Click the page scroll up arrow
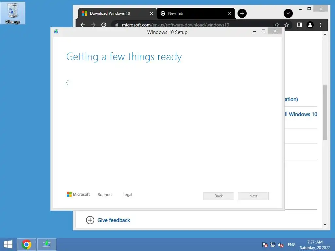Viewport: 335px width, 251px height. pos(325,34)
